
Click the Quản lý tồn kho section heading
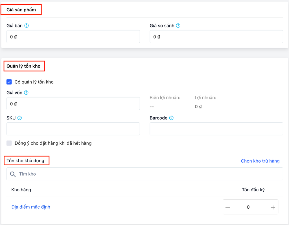point(24,66)
